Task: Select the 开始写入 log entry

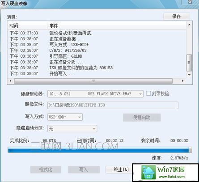Action: coord(97,74)
